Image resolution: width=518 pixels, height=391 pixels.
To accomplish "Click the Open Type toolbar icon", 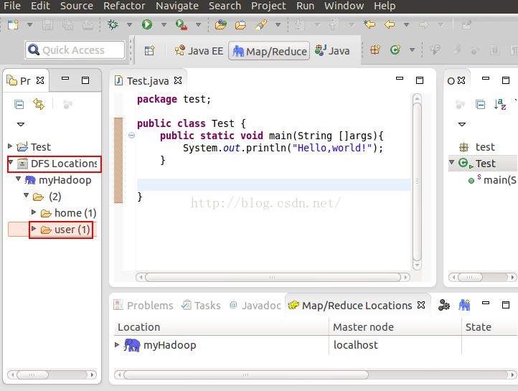I will pos(221,25).
